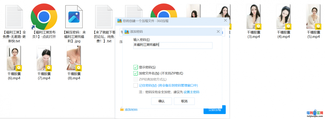This screenshot has height=119, width=325.
Task: Uncheck the 显示密码 checkbox
Action: coord(136,67)
